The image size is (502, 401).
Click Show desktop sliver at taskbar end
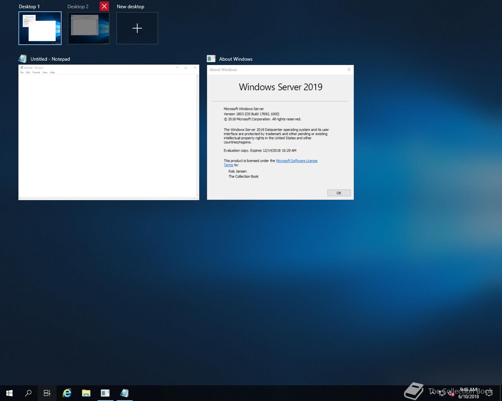[x=501, y=393]
